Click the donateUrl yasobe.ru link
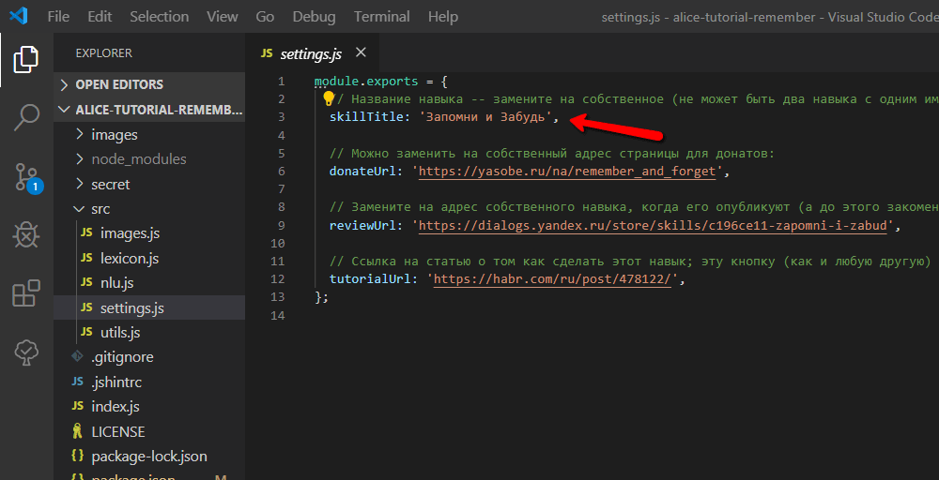 tap(567, 172)
